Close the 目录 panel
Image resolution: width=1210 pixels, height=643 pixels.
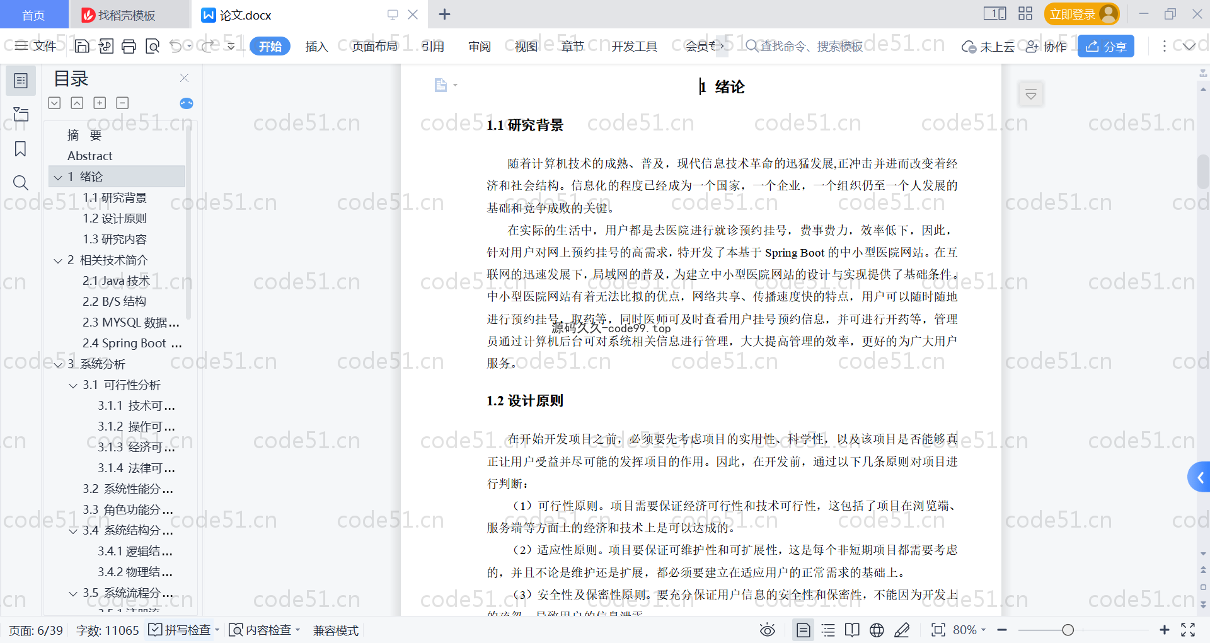tap(184, 78)
